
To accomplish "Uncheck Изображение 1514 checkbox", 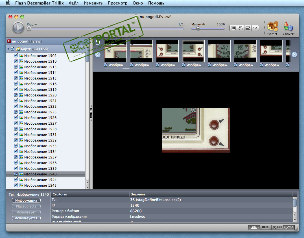I will (x=16, y=72).
